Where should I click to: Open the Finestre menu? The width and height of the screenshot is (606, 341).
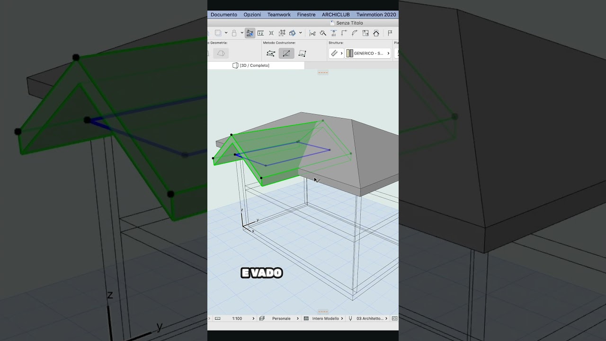coord(306,15)
